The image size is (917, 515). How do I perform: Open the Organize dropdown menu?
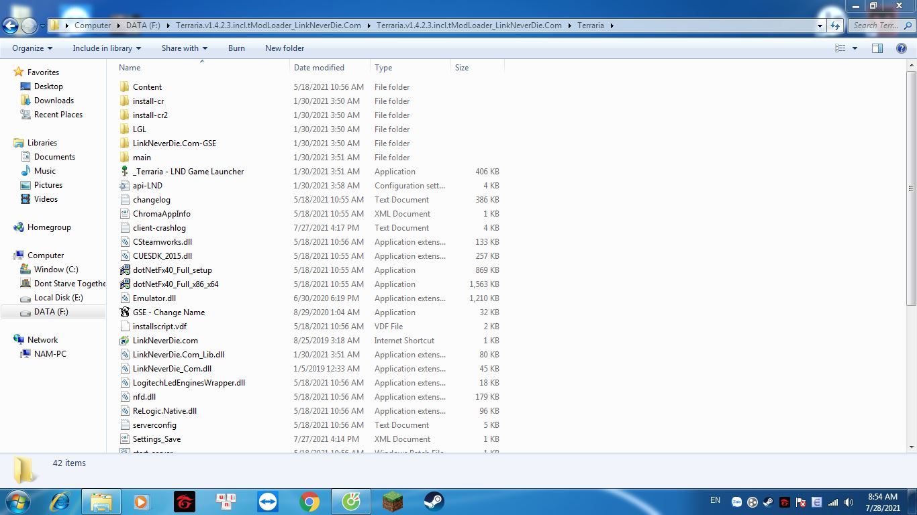point(32,48)
